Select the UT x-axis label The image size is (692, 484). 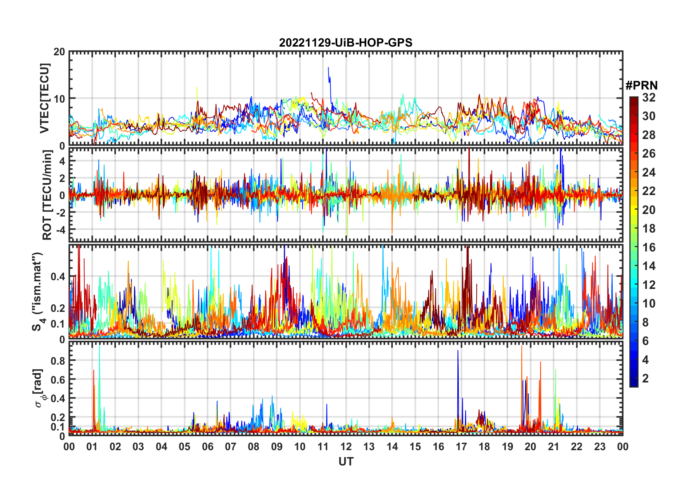[346, 461]
